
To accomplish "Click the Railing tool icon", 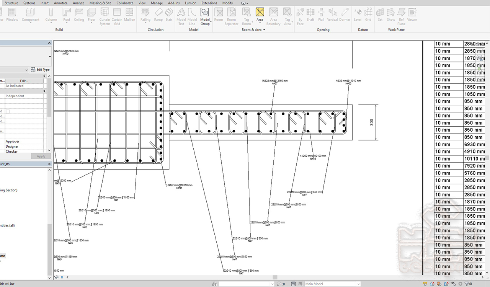I will [145, 13].
